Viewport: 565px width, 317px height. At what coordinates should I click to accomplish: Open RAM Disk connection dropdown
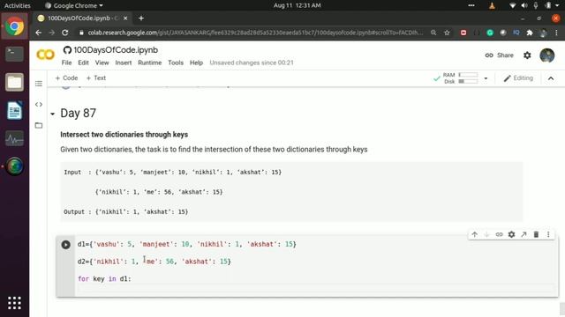[x=486, y=78]
